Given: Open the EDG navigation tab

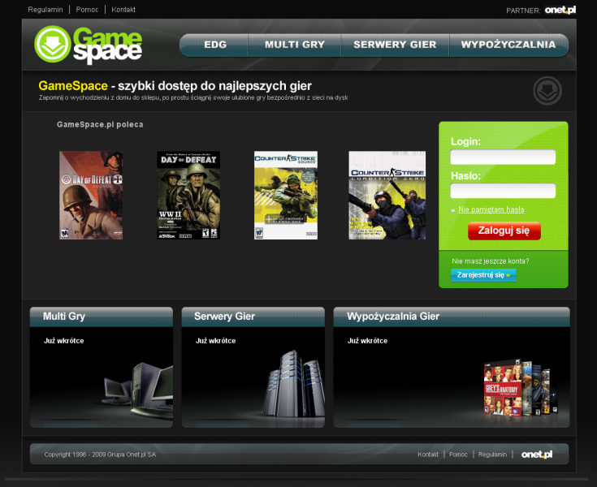Looking at the screenshot, I should tap(215, 45).
